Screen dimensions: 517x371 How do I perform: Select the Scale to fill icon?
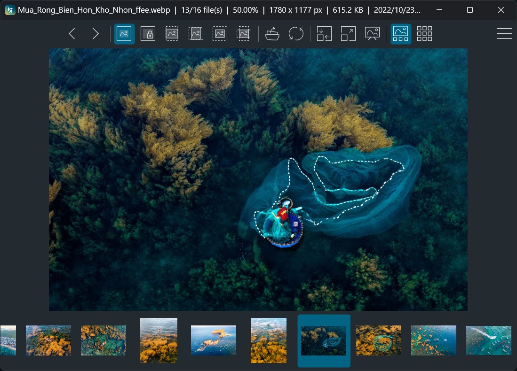click(x=244, y=33)
